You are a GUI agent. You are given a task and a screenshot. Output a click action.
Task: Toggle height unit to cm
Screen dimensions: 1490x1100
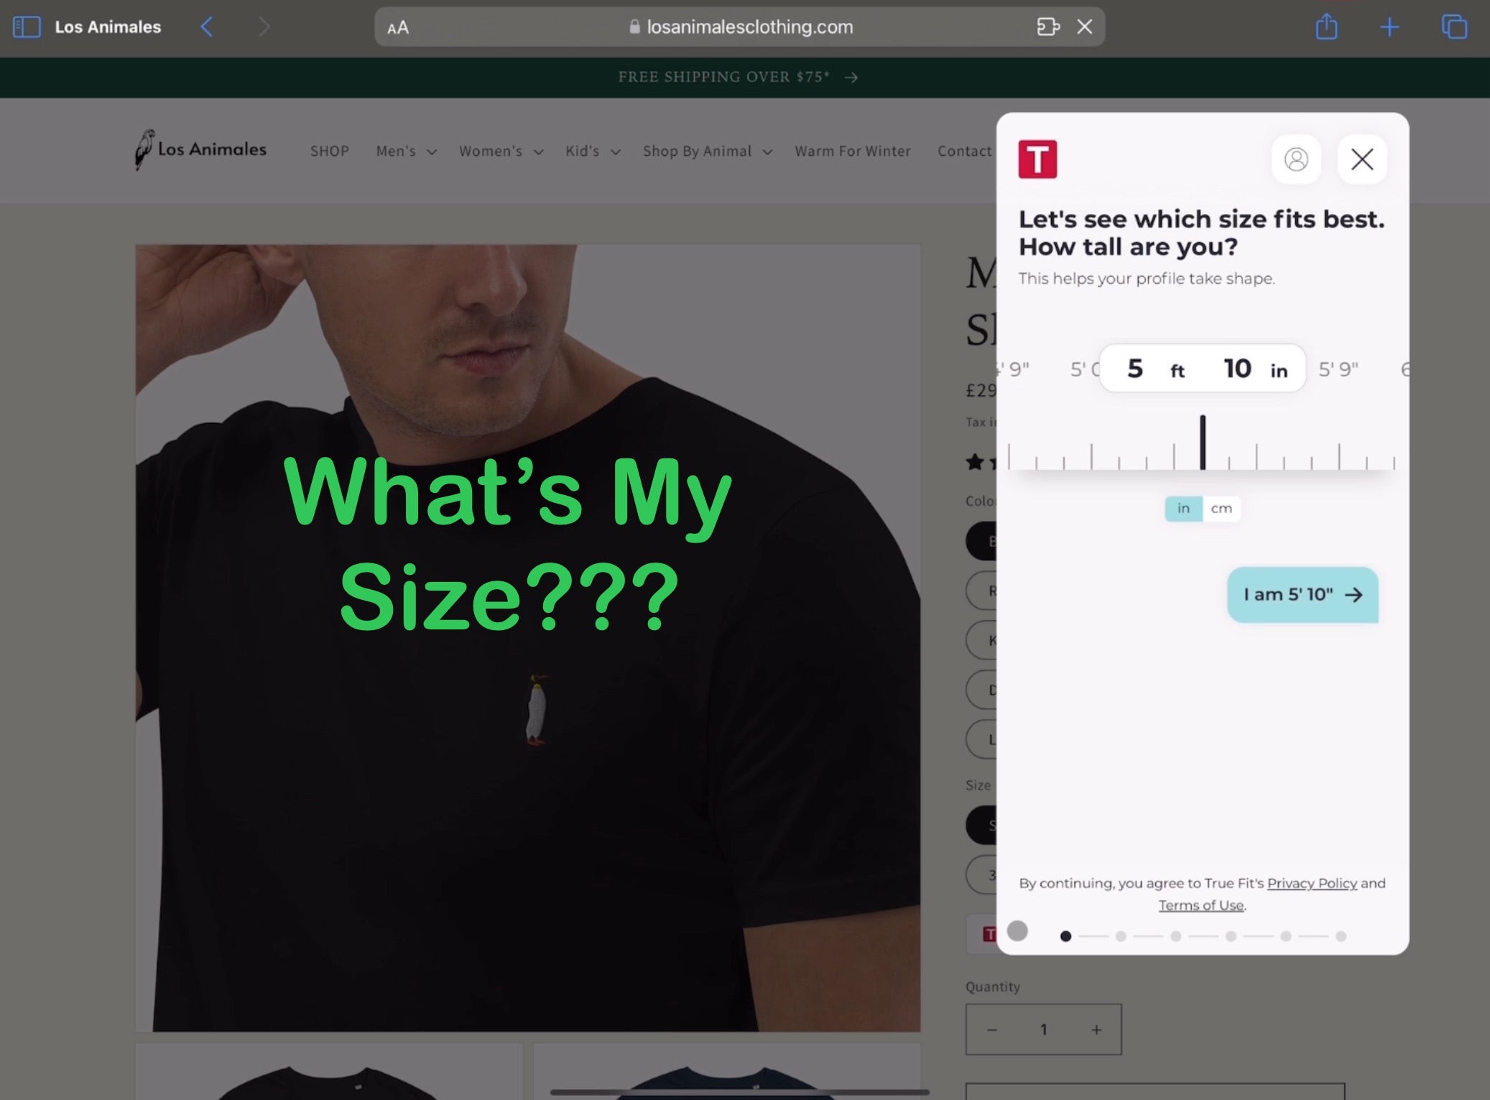1221,508
